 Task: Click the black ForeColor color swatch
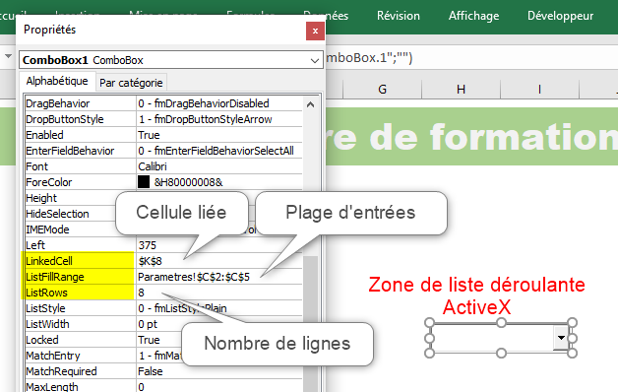pos(144,182)
